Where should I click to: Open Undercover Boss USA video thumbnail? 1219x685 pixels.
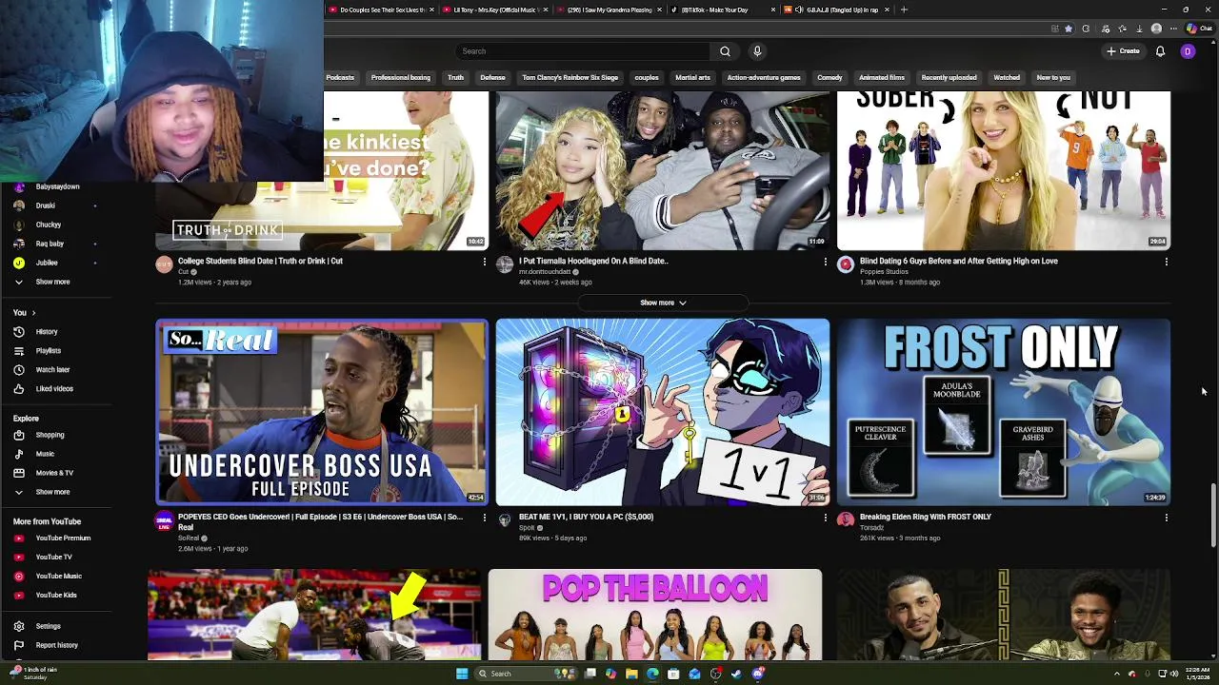pos(322,412)
